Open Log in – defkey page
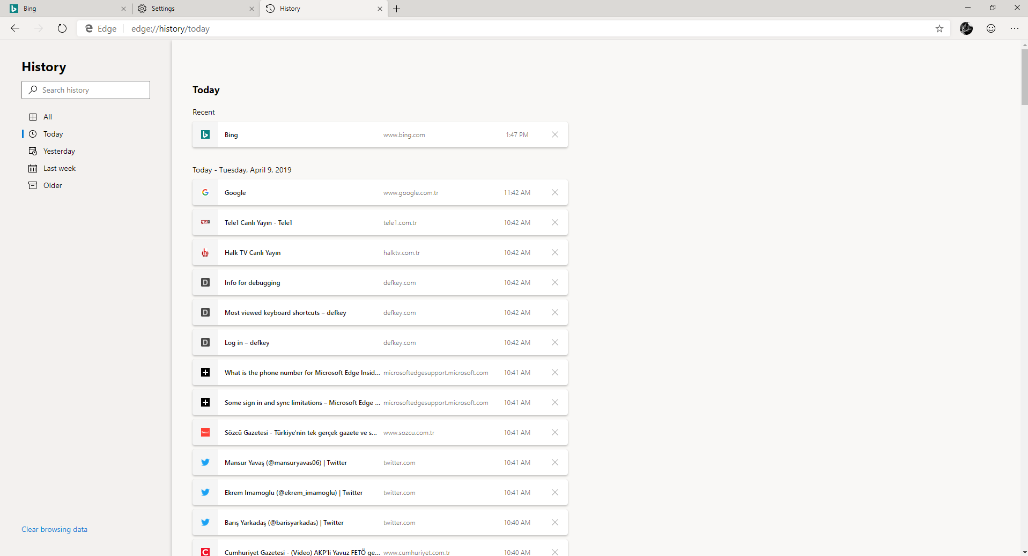Image resolution: width=1028 pixels, height=556 pixels. coord(247,343)
